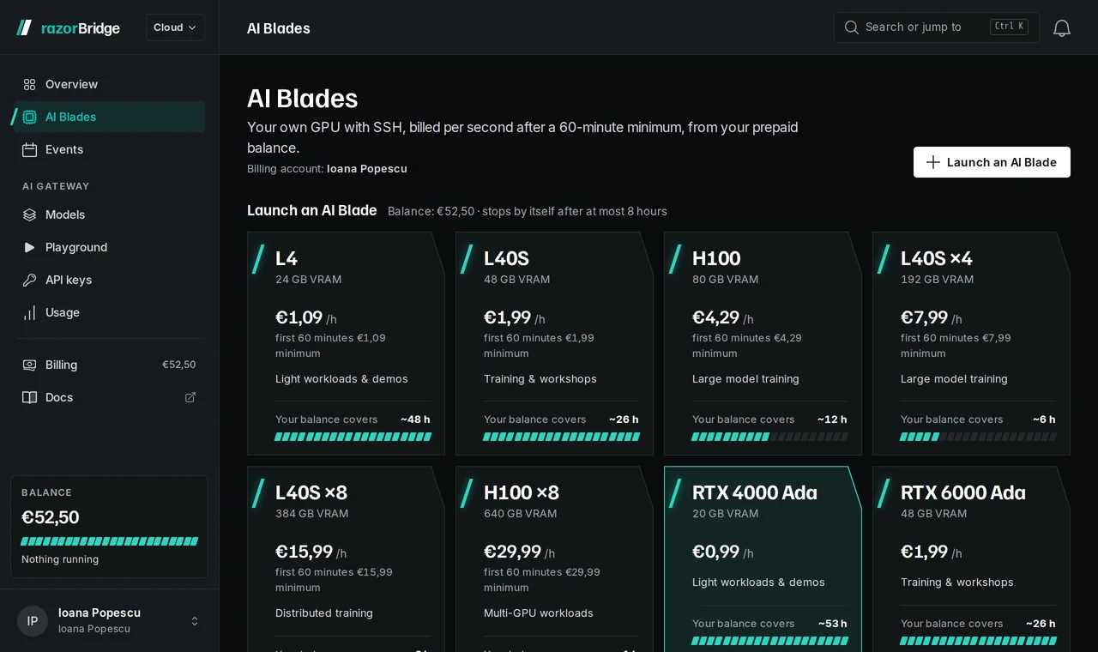
Task: Click the billing account name Ioana Popescu
Action: click(x=367, y=169)
